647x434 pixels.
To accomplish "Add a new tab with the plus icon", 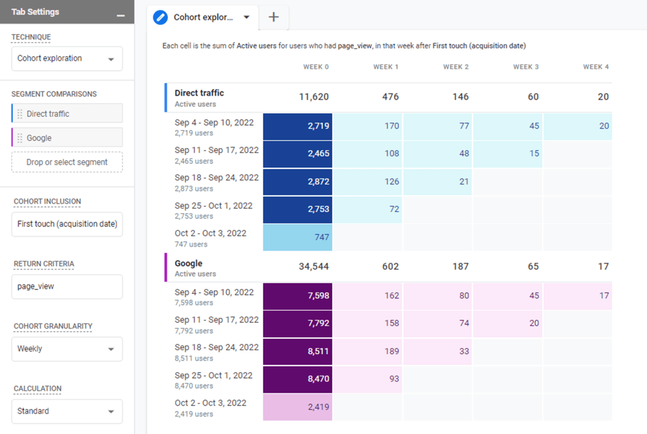I will coord(274,17).
